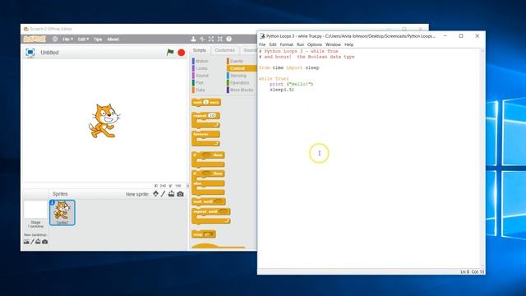Click the number field in repeat block
526x296 pixels.
pos(212,115)
